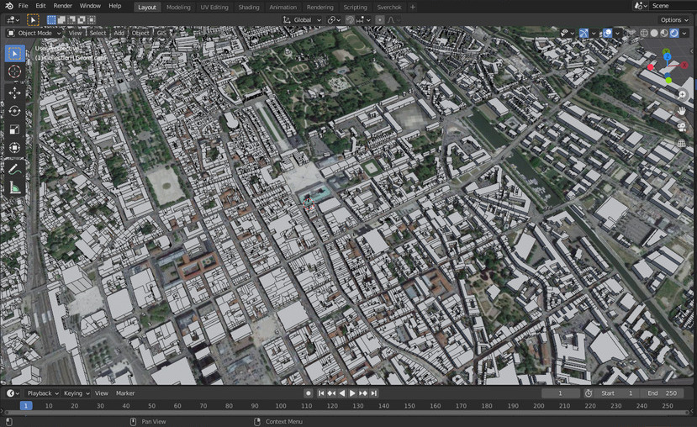This screenshot has width=697, height=427.
Task: Click the navigation gizmo Z axis
Action: [667, 57]
